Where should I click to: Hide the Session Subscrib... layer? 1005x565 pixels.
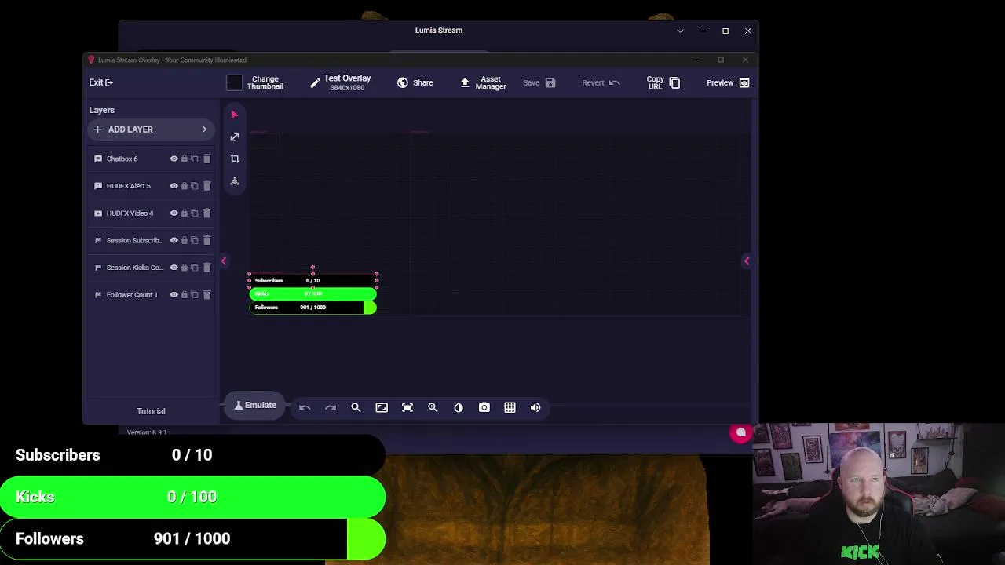pos(174,240)
